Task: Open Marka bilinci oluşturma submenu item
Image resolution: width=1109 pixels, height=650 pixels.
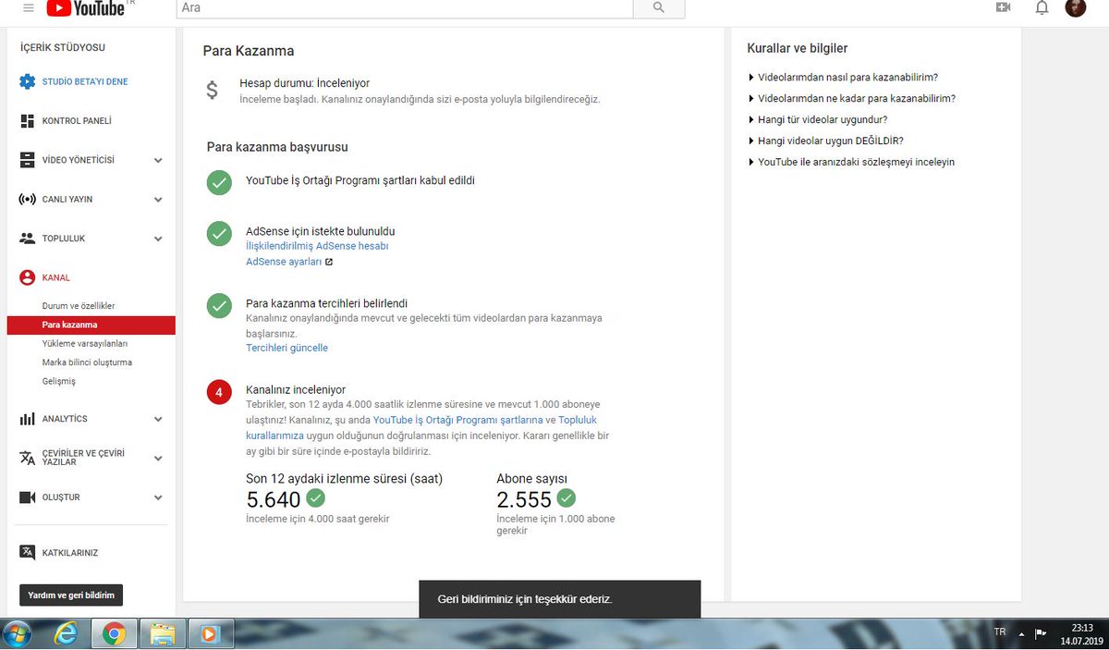Action: [87, 362]
